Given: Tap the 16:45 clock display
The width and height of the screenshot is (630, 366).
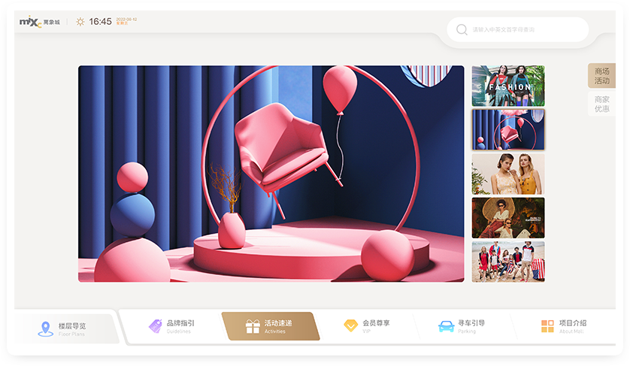Looking at the screenshot, I should pos(100,22).
